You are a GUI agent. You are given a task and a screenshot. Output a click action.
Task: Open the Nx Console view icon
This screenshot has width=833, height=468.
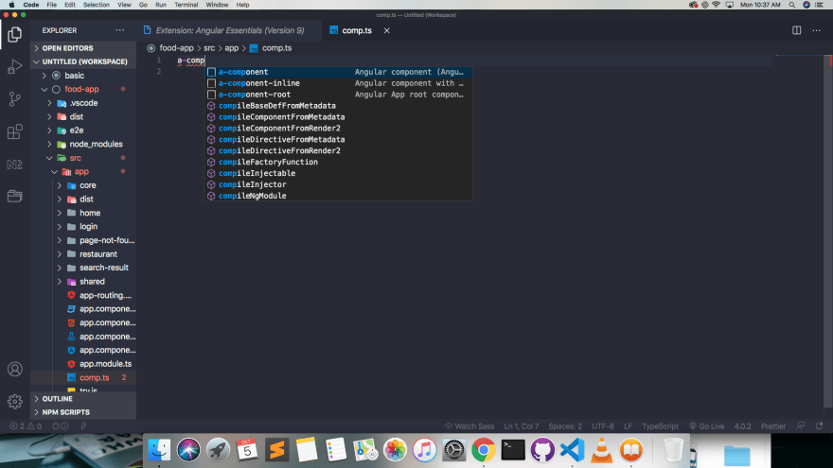14,164
